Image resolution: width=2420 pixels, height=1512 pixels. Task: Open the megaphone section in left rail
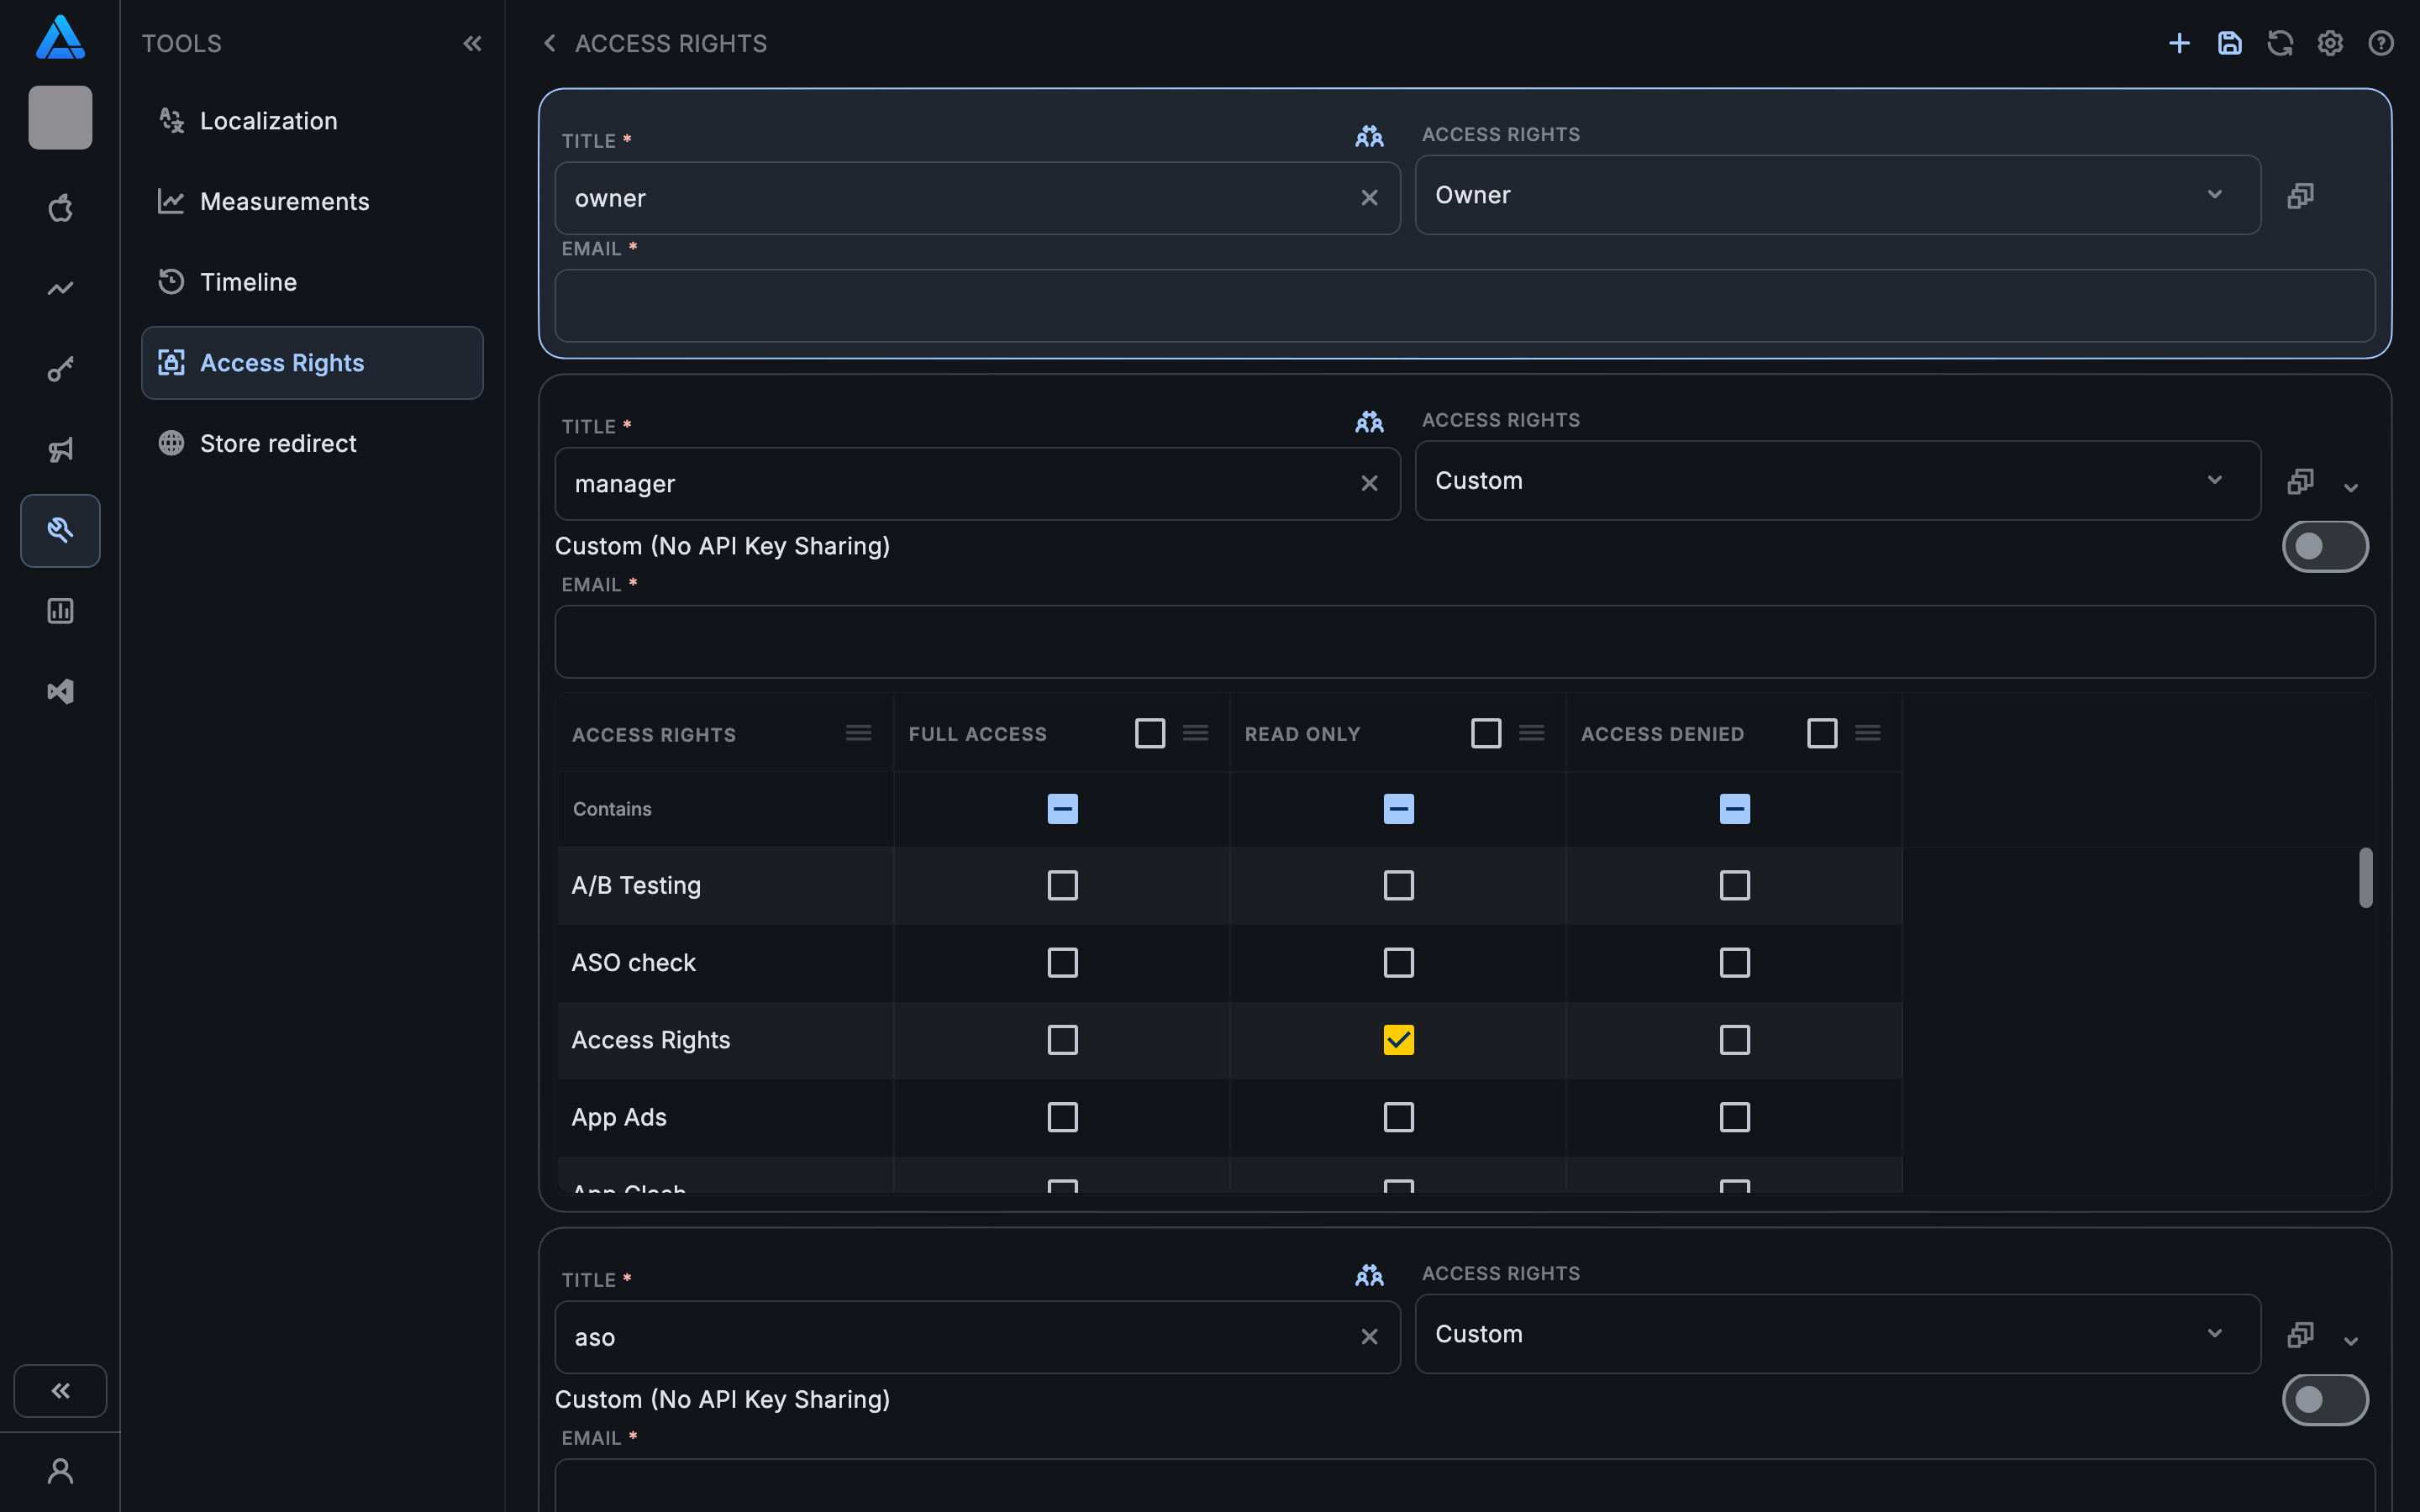pyautogui.click(x=60, y=450)
